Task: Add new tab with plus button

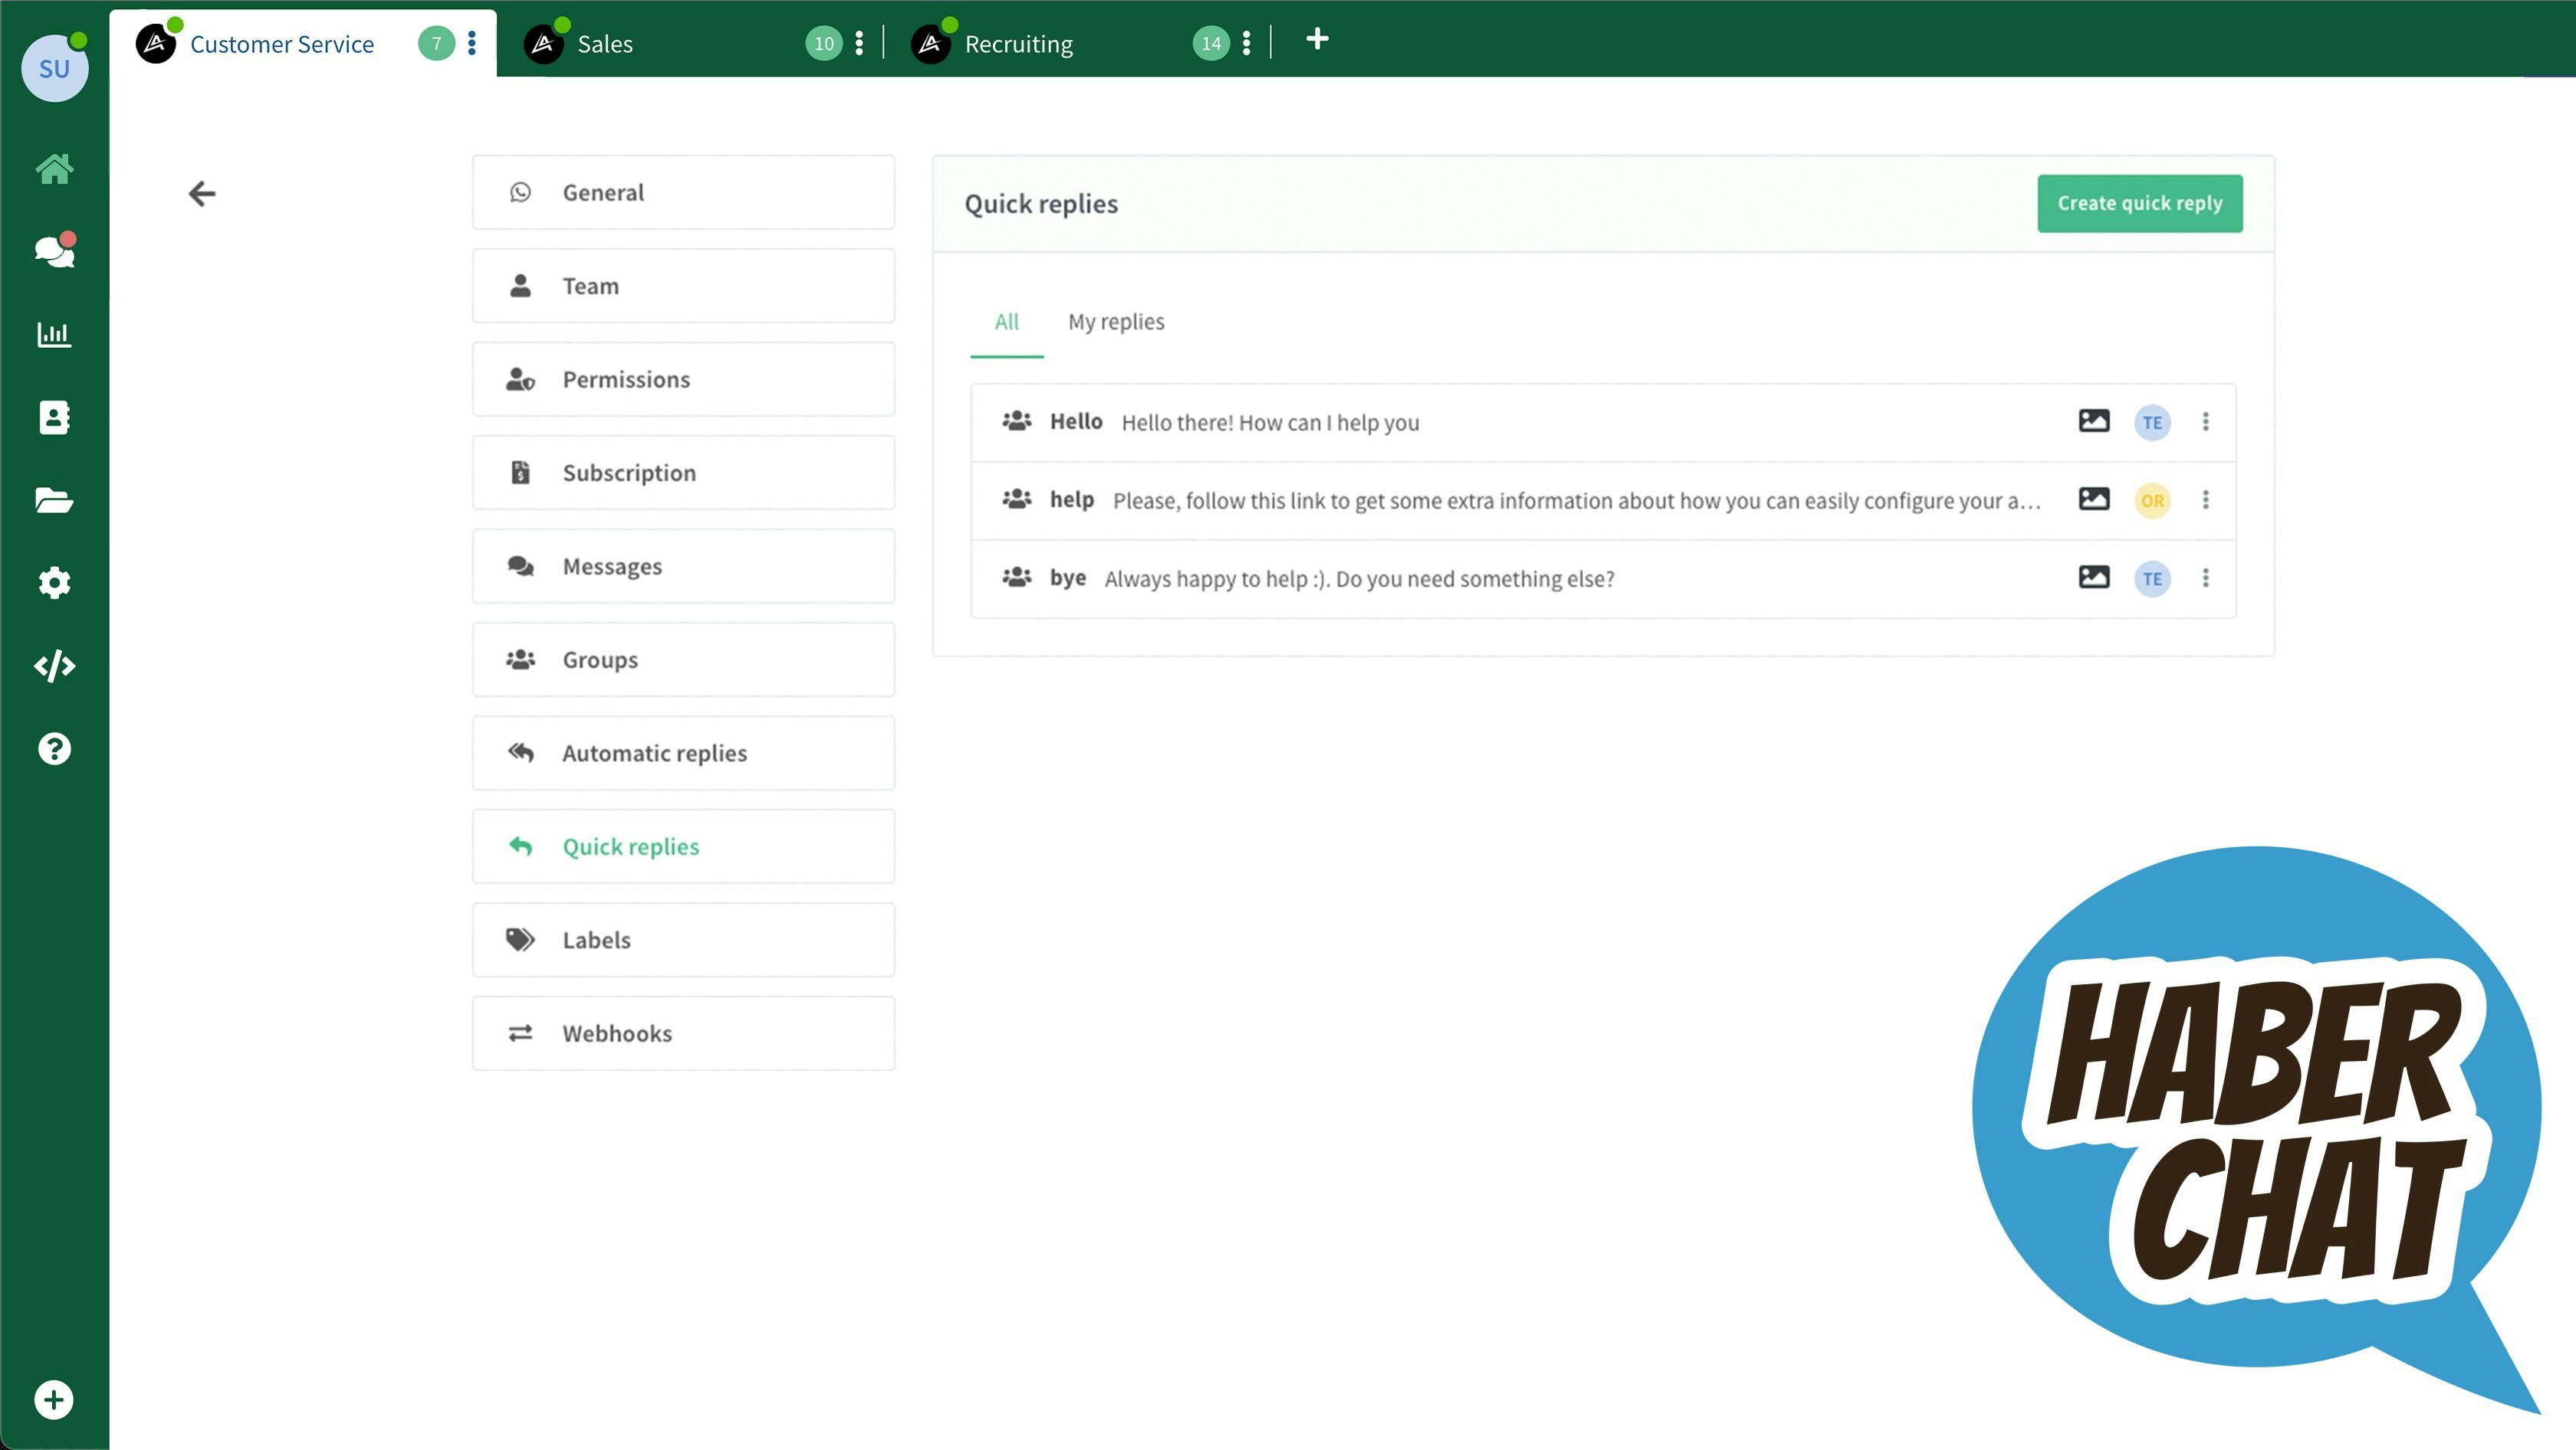Action: pos(1317,40)
